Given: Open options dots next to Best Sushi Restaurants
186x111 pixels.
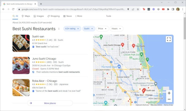Looking at the screenshot, I should click(x=59, y=29).
